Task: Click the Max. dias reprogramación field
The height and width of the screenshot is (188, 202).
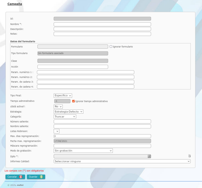Action: point(102,136)
